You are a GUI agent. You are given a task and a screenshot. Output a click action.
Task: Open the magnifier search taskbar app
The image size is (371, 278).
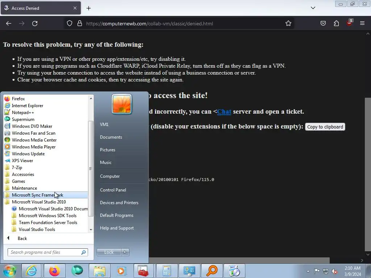click(212, 271)
